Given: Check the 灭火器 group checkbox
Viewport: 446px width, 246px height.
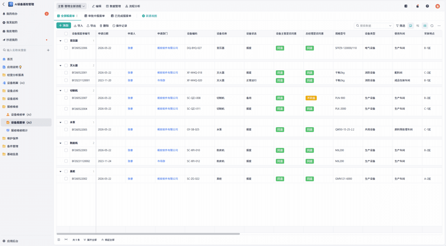Looking at the screenshot, I should click(66, 66).
